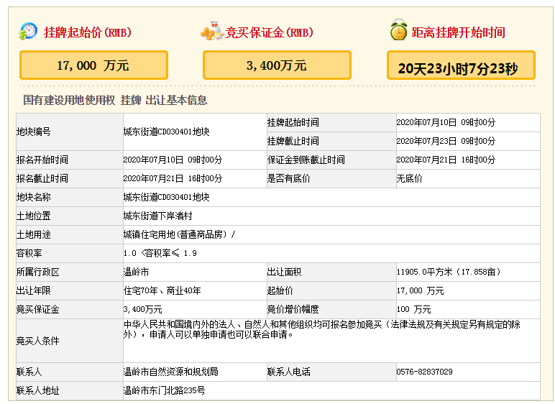Click the 17,000 万元 starting price box
Viewport: 555px width, 404px height.
coord(93,65)
